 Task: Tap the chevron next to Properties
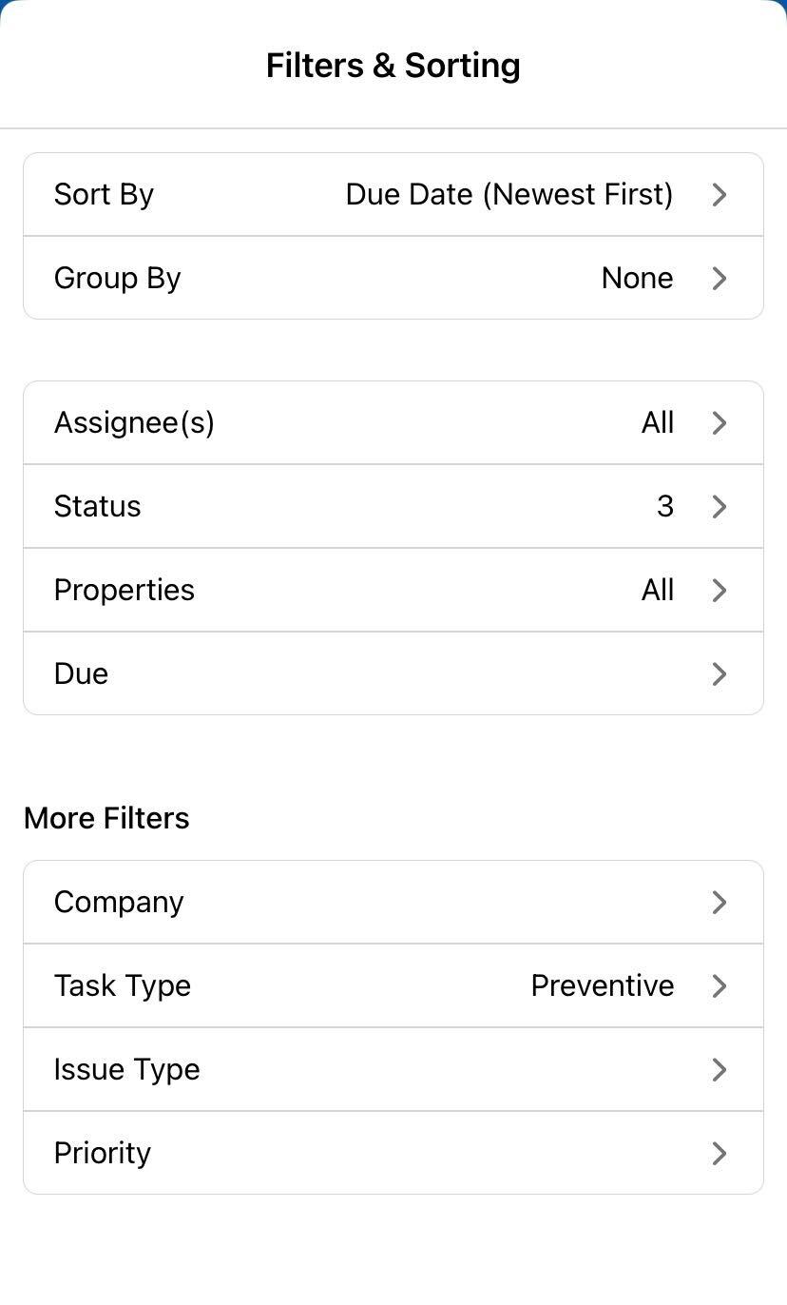click(720, 591)
